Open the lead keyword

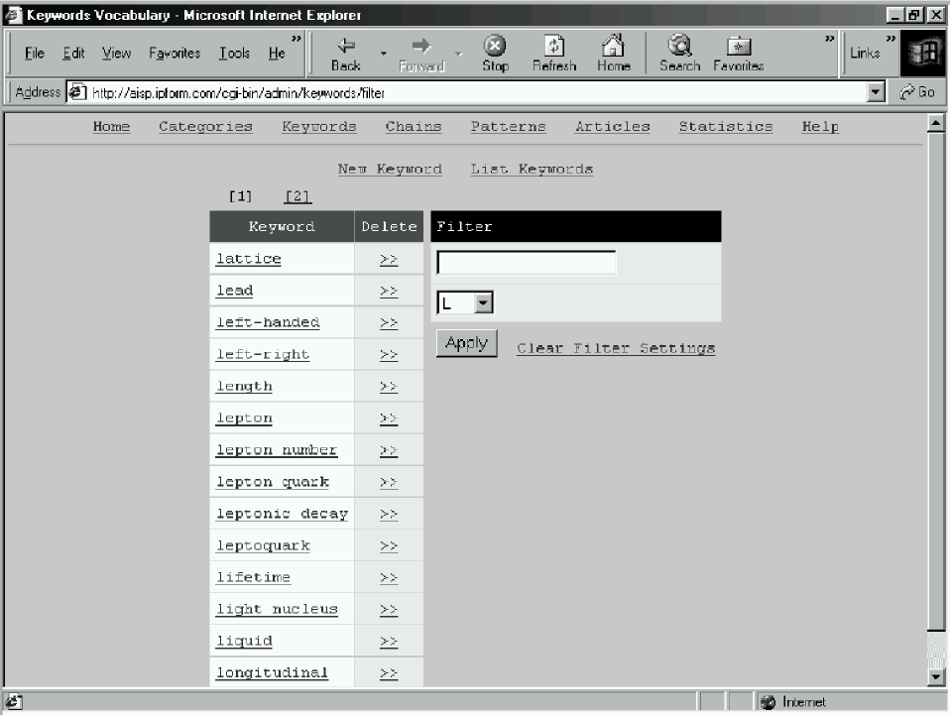pos(234,291)
